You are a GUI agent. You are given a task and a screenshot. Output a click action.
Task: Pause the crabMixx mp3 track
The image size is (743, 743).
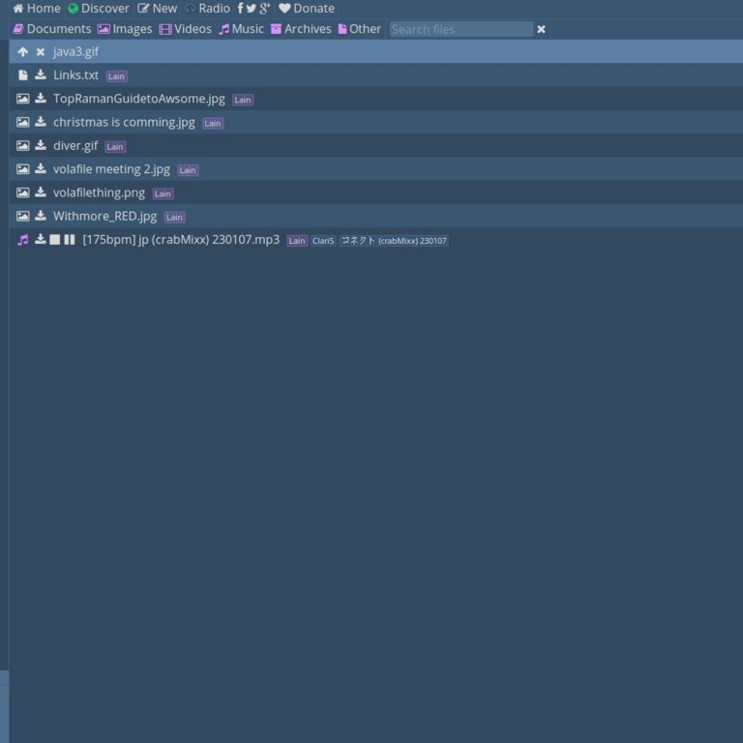[x=69, y=240]
